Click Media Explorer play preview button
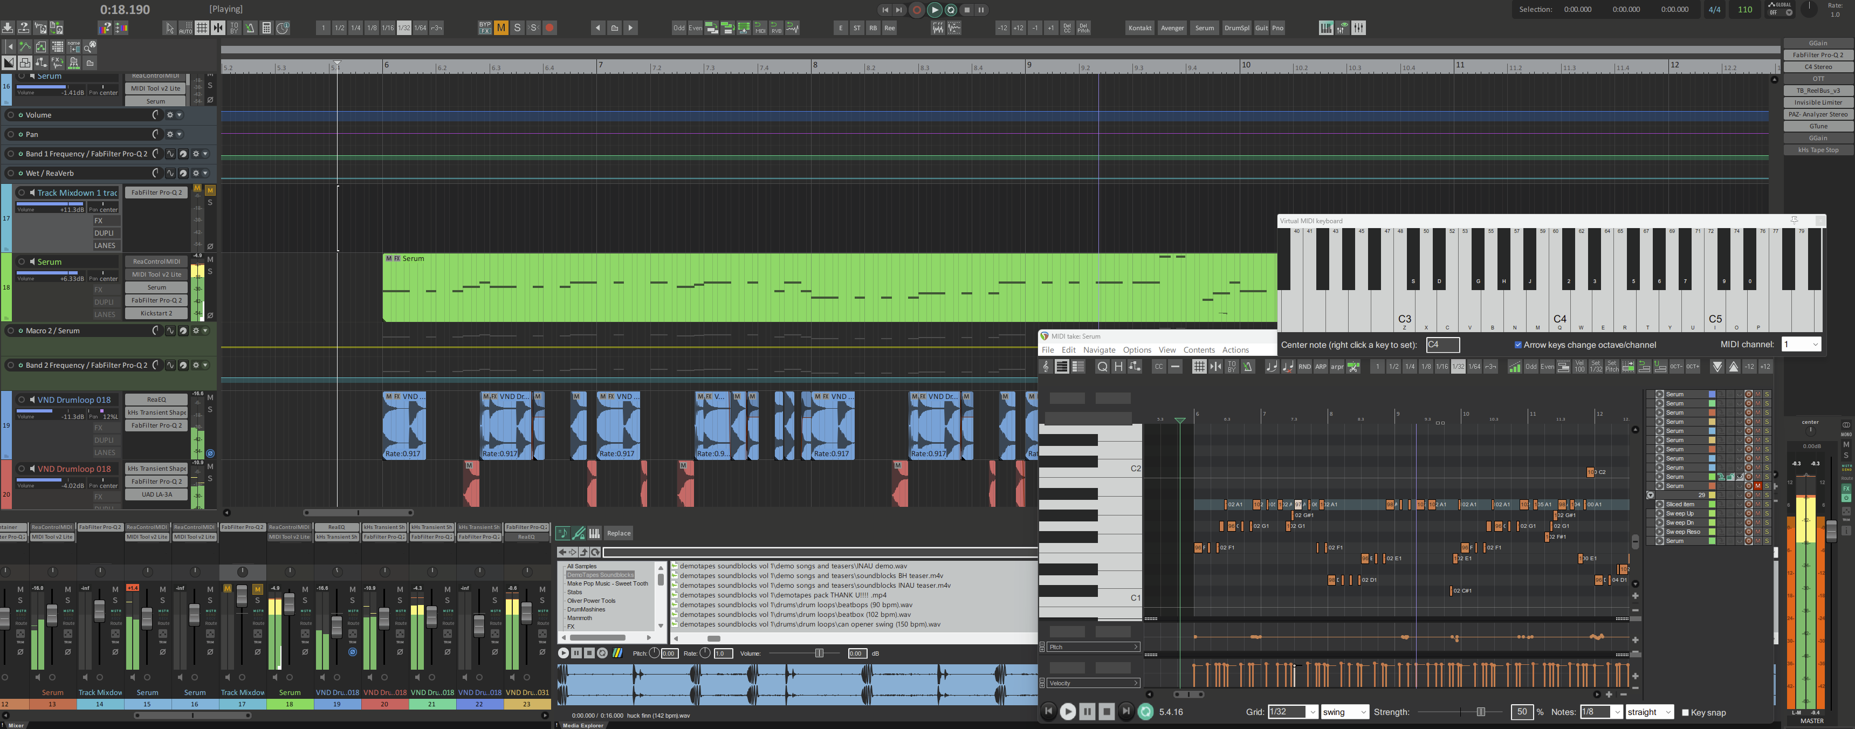Screen dimensions: 1855x729 coord(563,652)
